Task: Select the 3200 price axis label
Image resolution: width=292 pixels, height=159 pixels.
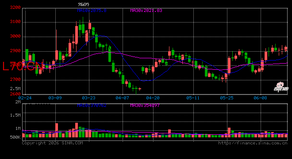Action: pos(15,8)
